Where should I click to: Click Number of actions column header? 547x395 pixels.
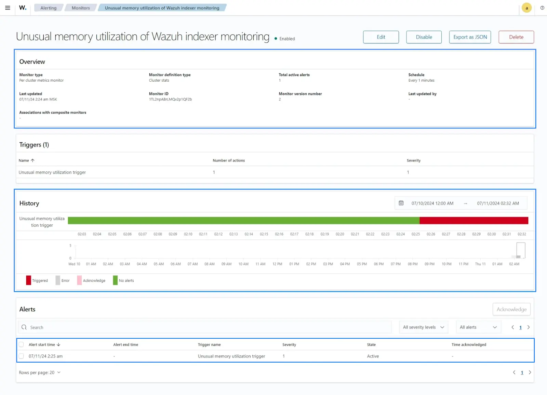tap(229, 160)
